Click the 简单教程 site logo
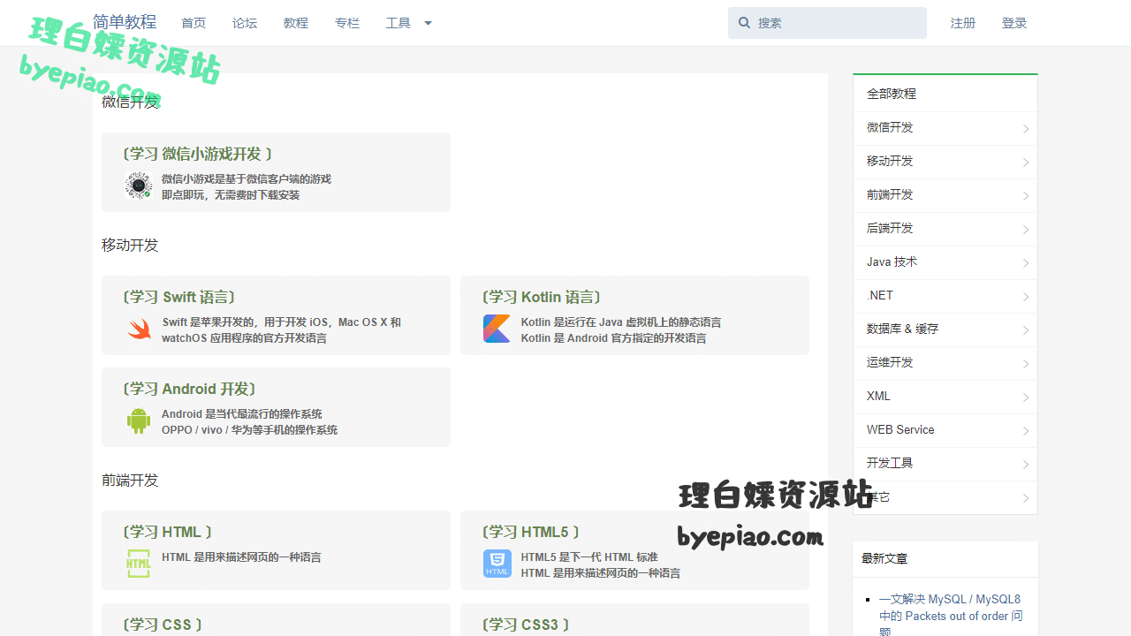The width and height of the screenshot is (1131, 636). (x=125, y=22)
